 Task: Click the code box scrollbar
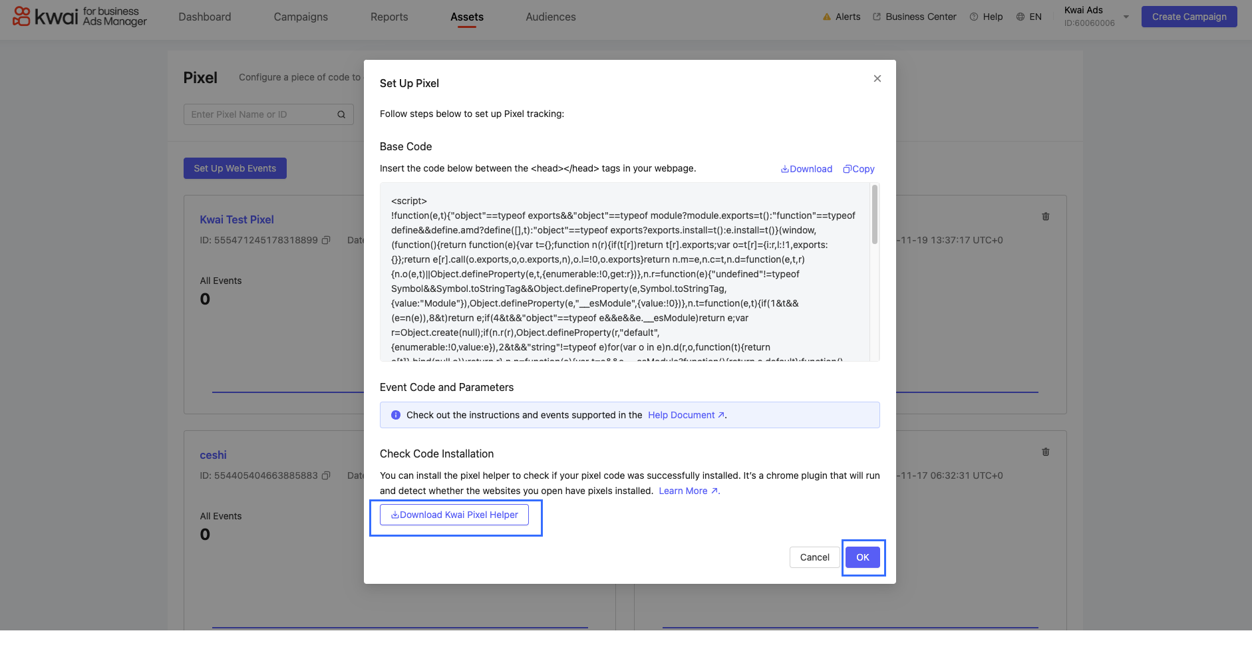874,214
